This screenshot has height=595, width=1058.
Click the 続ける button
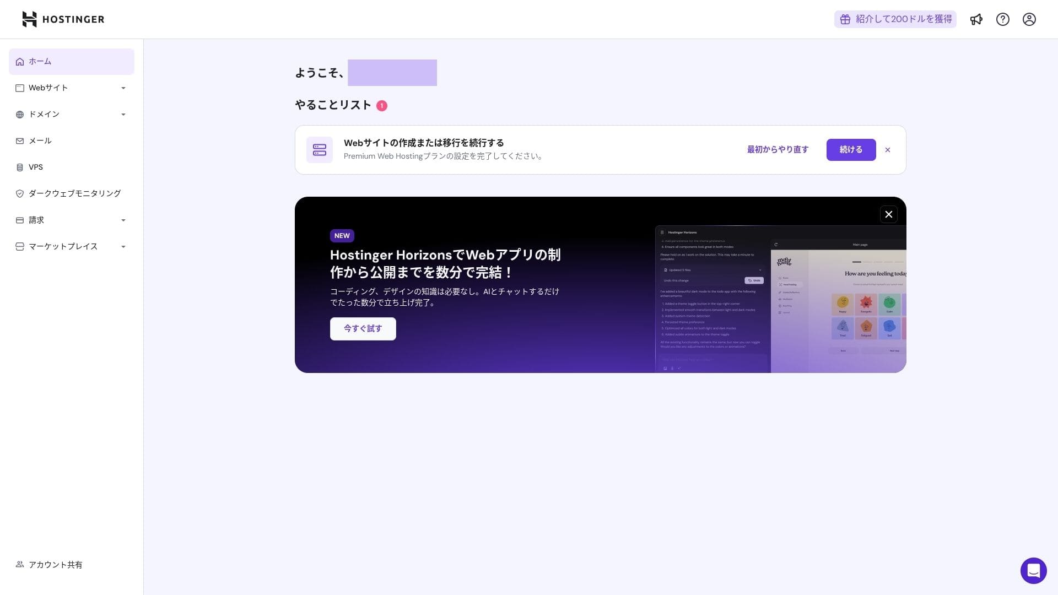point(851,150)
